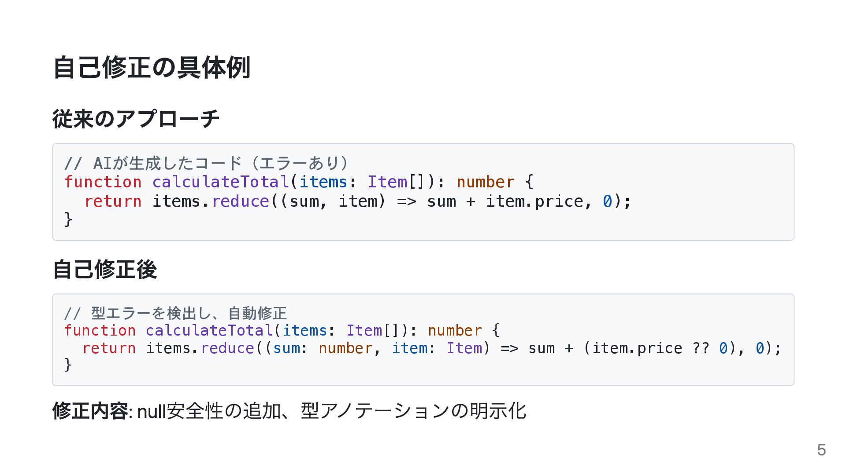
Task: Click the text 型アノテーションの明示化
Action: click(x=413, y=411)
